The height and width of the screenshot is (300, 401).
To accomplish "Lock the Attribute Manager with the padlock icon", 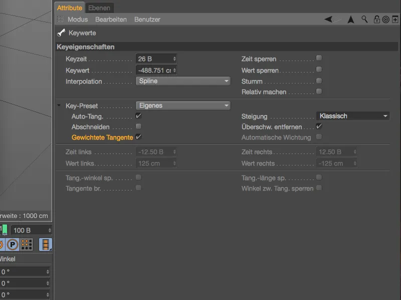I will pyautogui.click(x=376, y=19).
